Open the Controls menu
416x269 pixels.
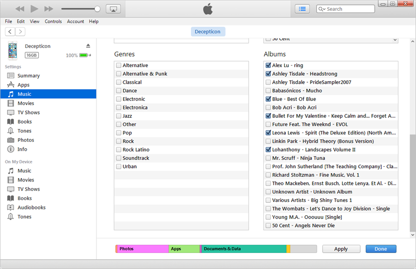point(53,22)
